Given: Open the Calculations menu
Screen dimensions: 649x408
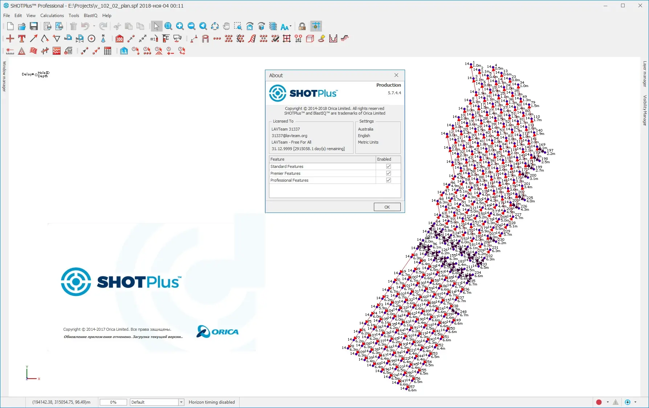Looking at the screenshot, I should pyautogui.click(x=52, y=16).
